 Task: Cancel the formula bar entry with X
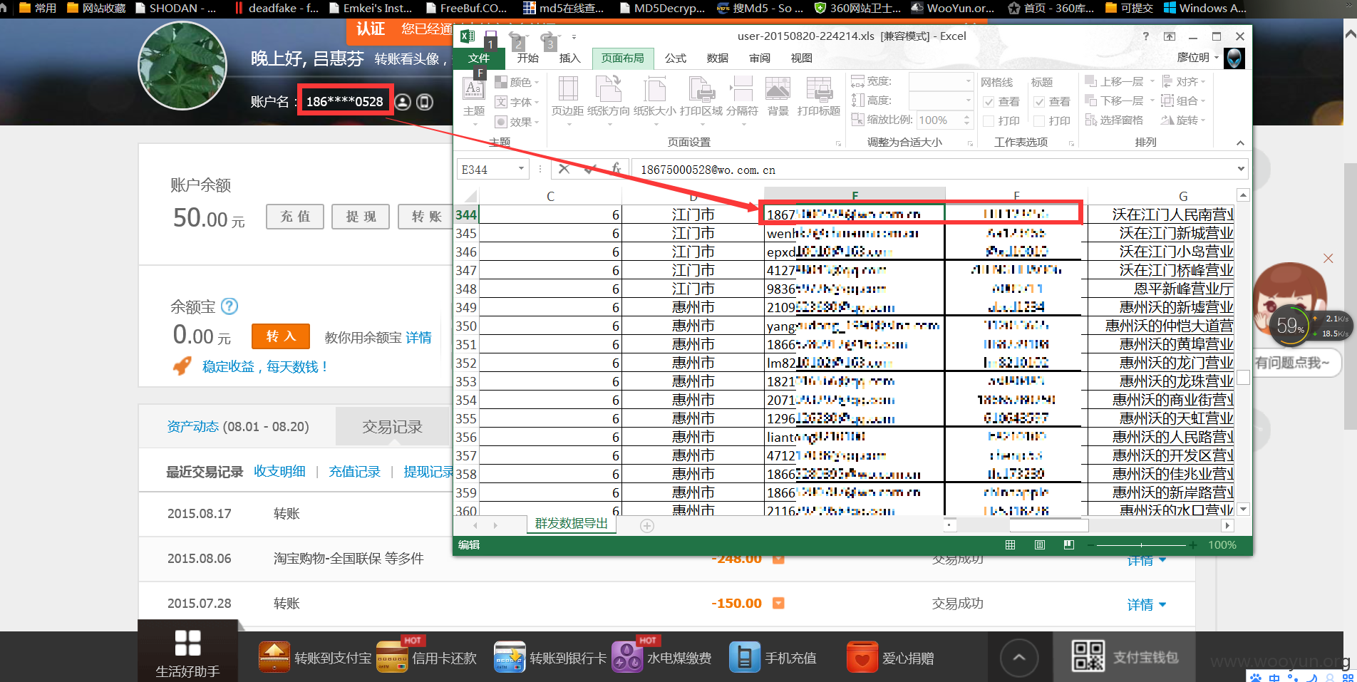pos(564,169)
